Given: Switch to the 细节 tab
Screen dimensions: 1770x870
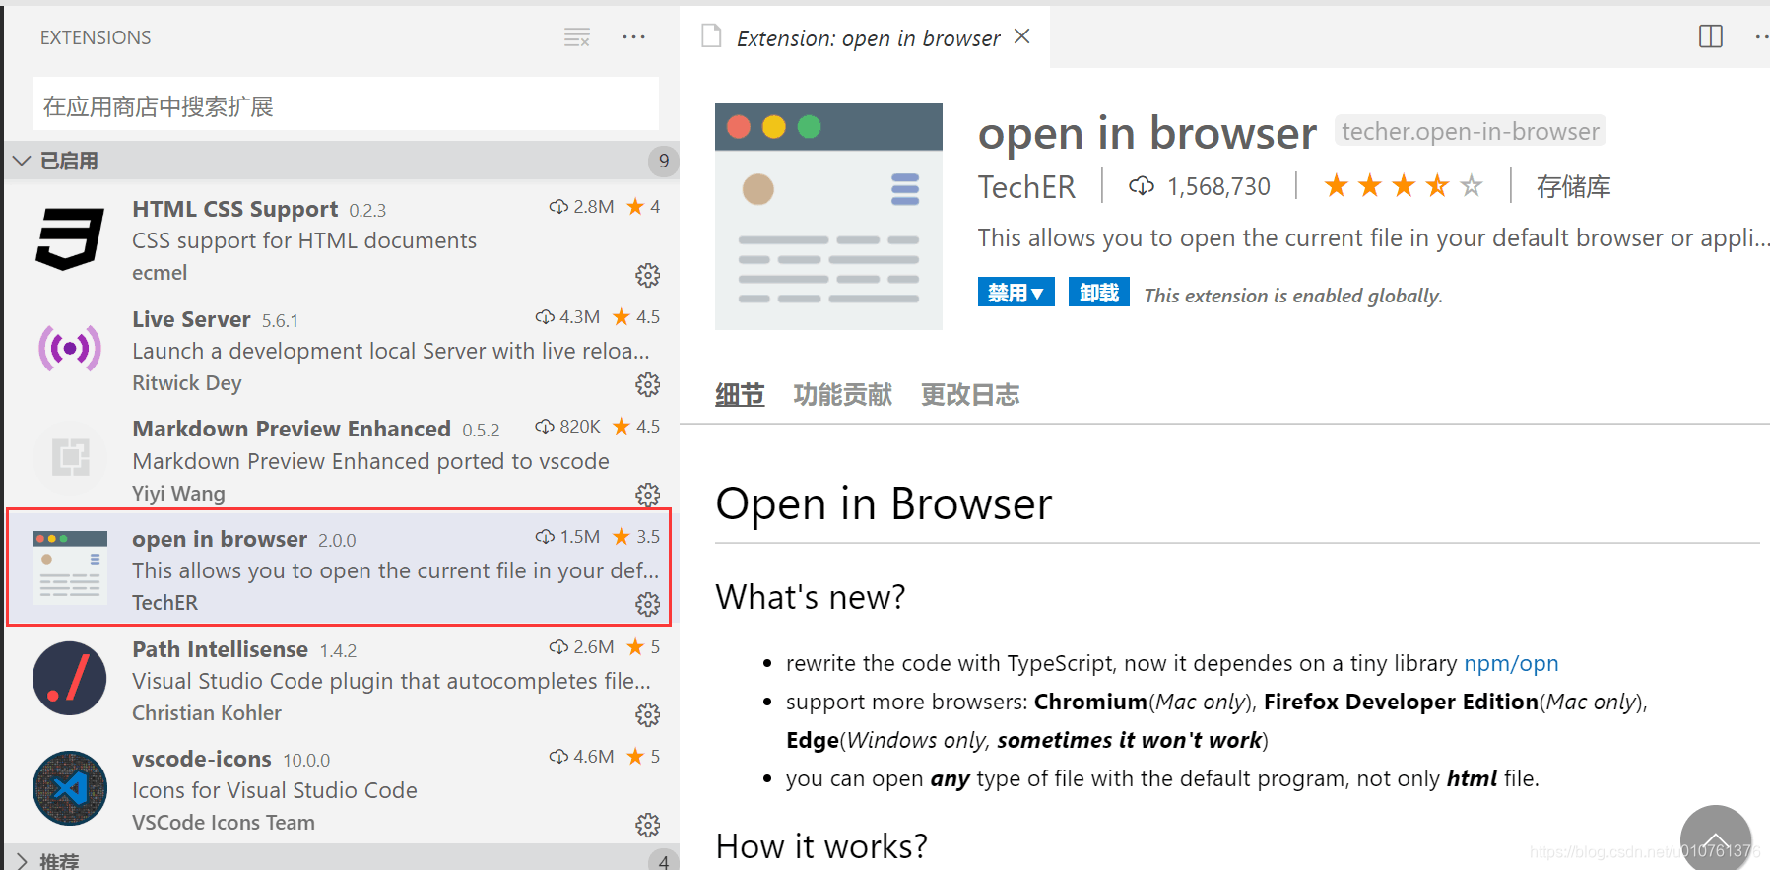Looking at the screenshot, I should tap(740, 395).
